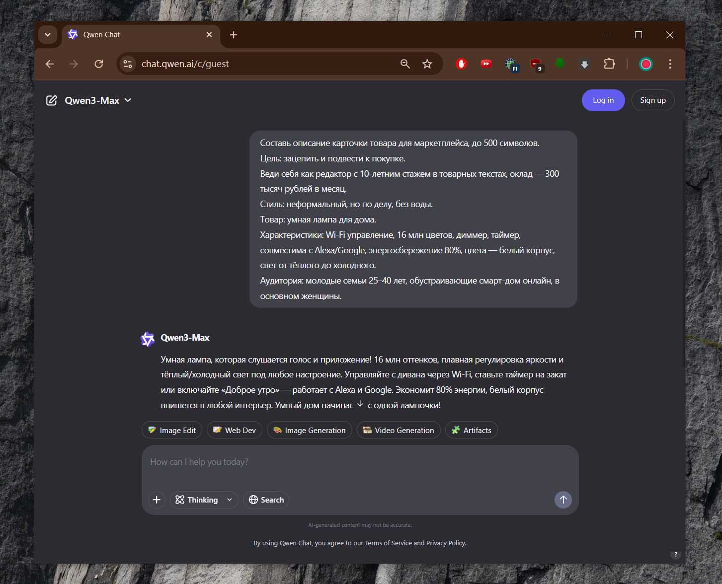
Task: Click the send arrow button
Action: pos(562,500)
